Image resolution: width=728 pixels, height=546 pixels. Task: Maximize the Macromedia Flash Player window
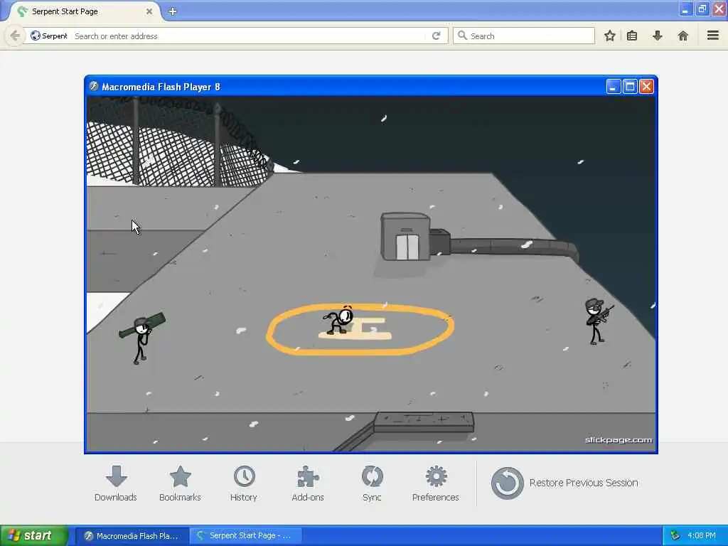[630, 86]
